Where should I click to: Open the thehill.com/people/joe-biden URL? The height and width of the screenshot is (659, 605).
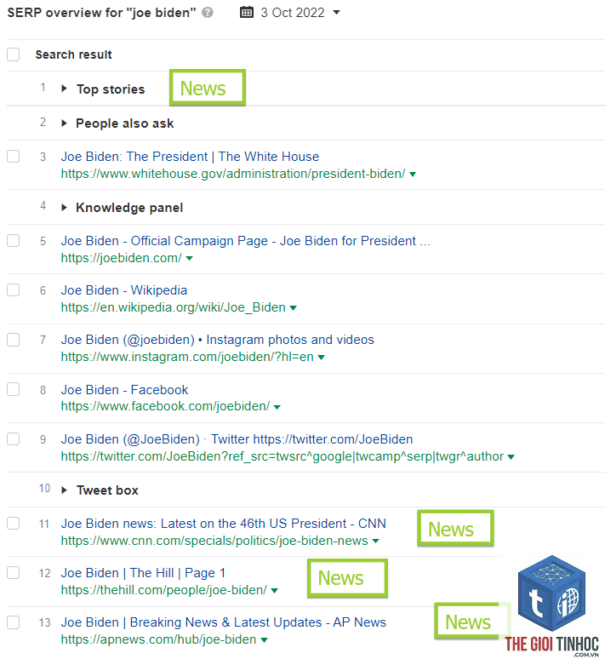[164, 590]
